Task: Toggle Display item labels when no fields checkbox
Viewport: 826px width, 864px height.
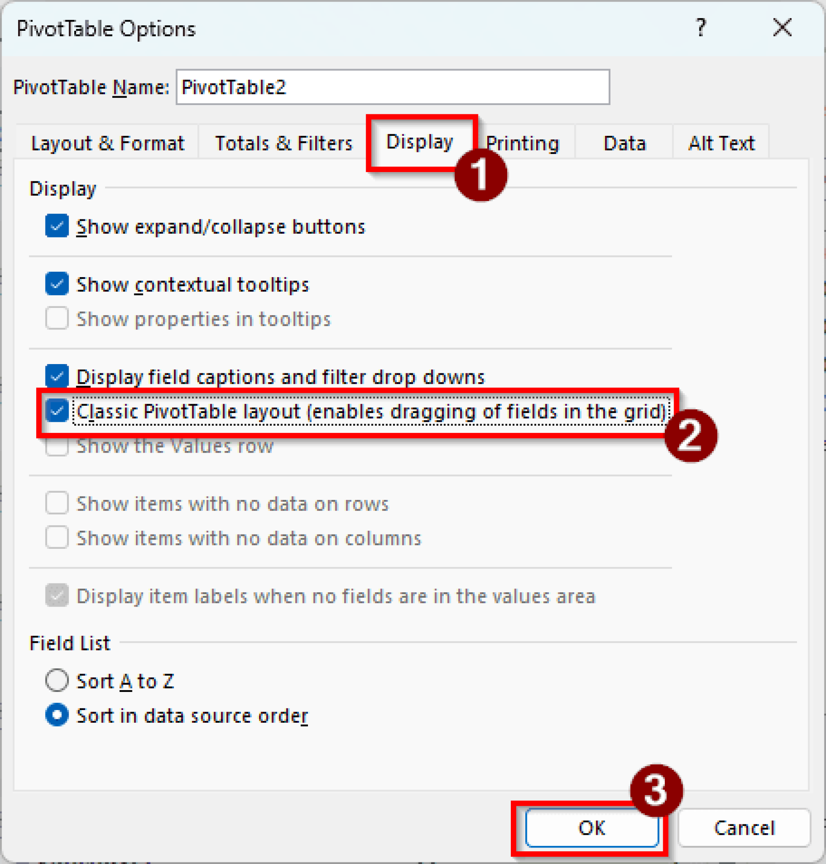Action: click(x=57, y=596)
